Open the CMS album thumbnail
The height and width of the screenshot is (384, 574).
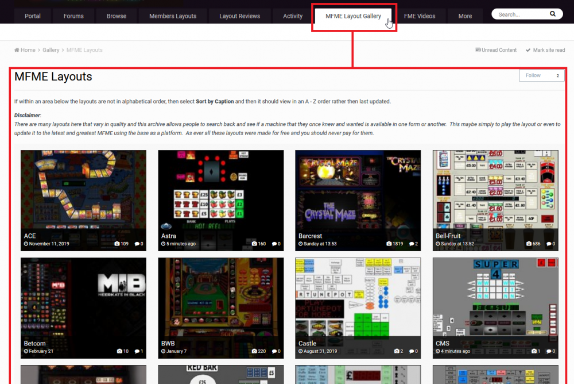(x=495, y=308)
